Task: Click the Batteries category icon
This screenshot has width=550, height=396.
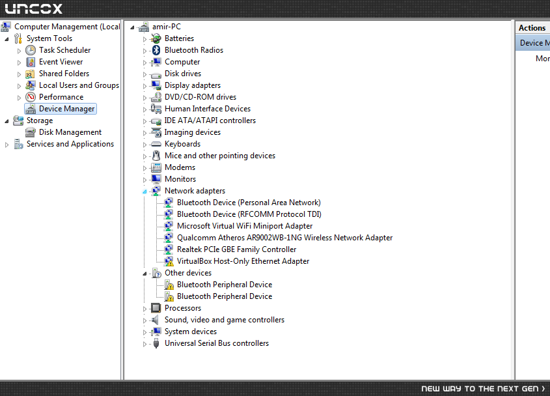Action: pyautogui.click(x=156, y=38)
